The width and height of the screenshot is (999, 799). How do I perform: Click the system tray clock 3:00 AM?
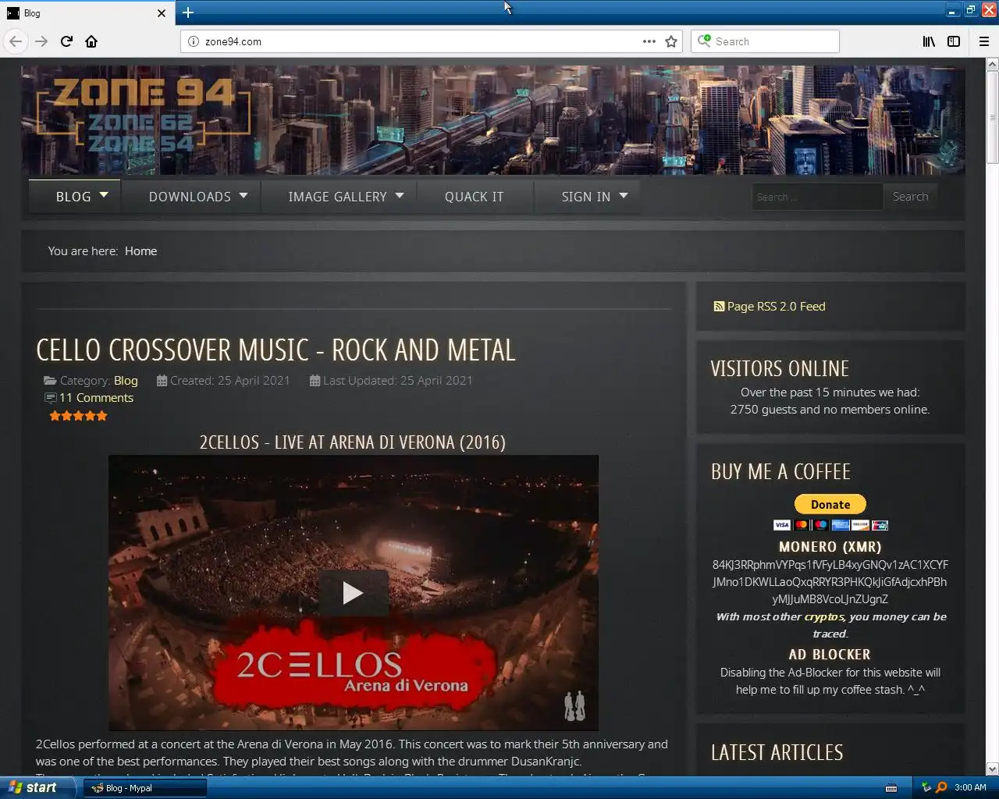[x=970, y=787]
